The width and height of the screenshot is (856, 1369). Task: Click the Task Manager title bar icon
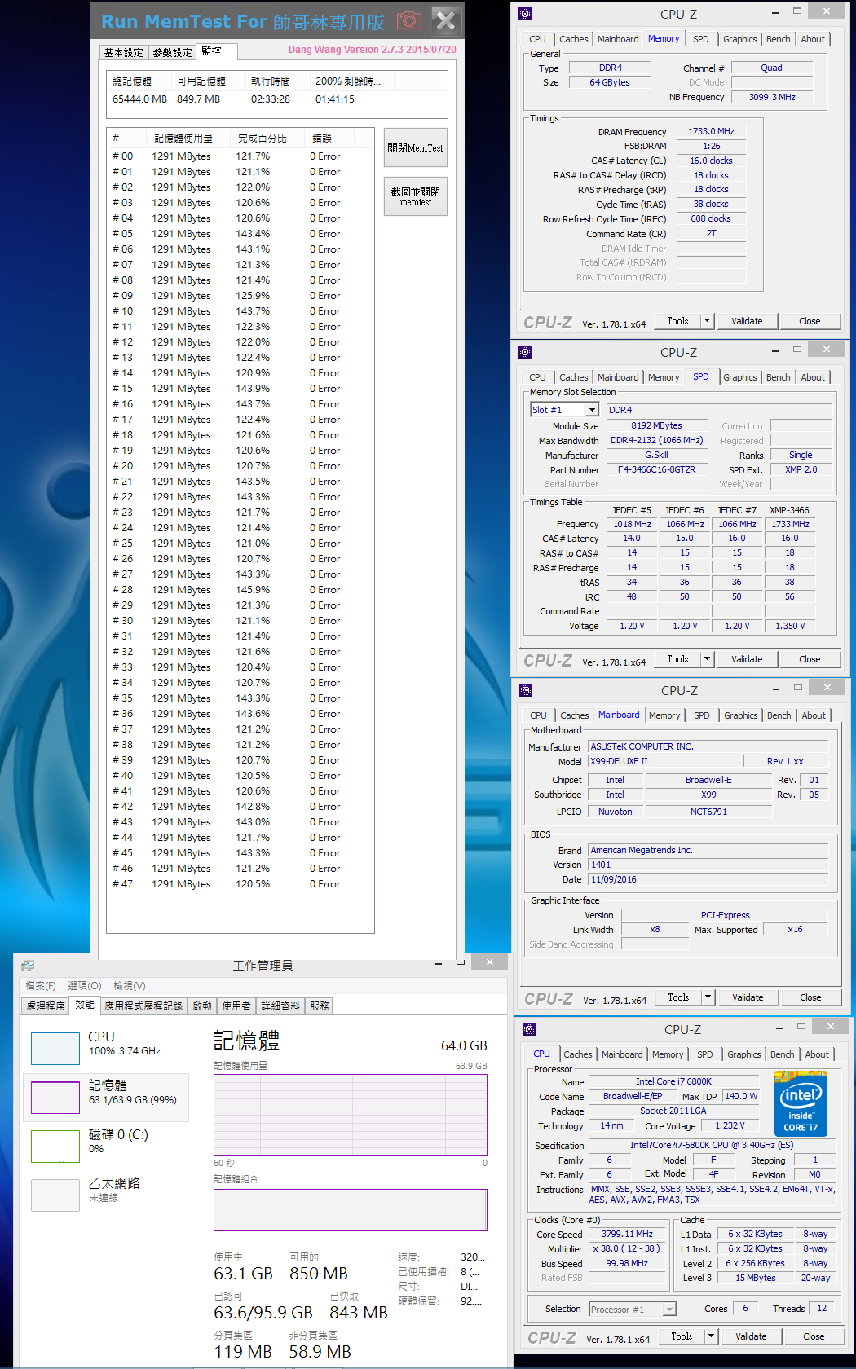pos(28,966)
